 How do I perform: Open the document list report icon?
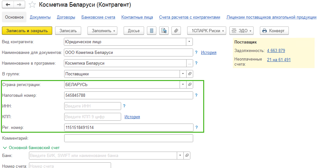click(x=152, y=31)
